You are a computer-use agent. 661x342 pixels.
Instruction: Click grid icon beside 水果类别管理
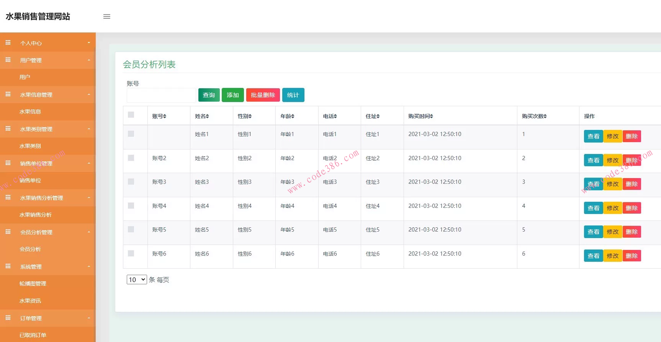tap(8, 129)
